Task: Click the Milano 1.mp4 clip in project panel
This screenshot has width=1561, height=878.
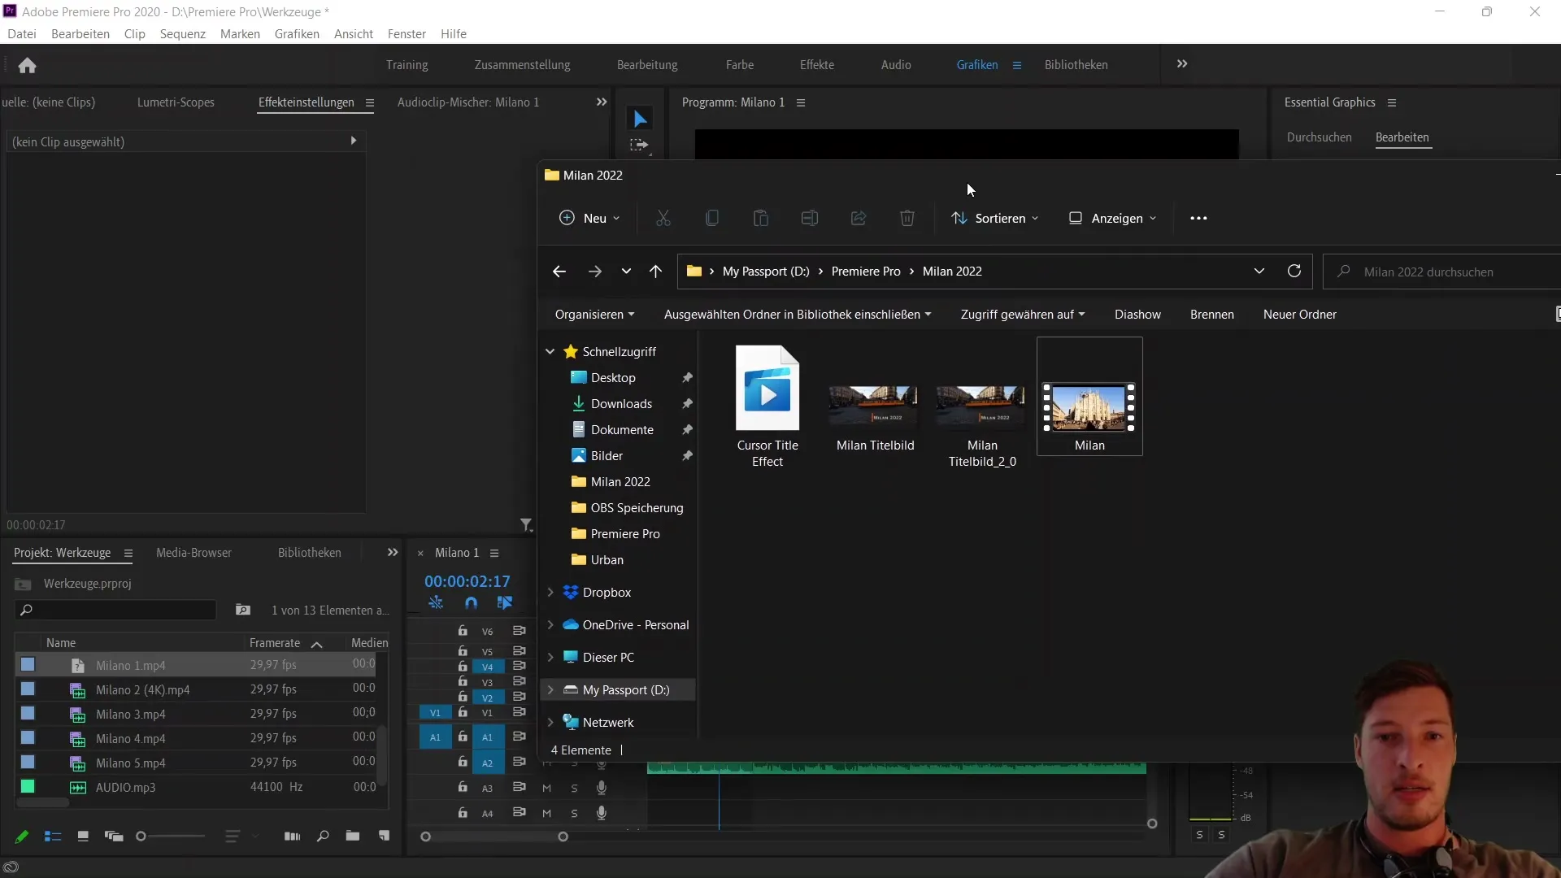Action: [x=131, y=665]
